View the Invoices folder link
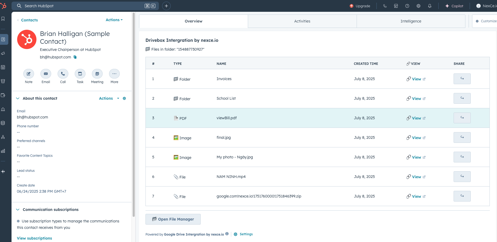The image size is (497, 242). point(416,79)
